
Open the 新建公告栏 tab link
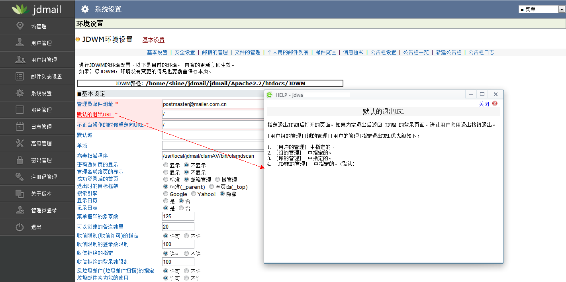click(x=448, y=52)
